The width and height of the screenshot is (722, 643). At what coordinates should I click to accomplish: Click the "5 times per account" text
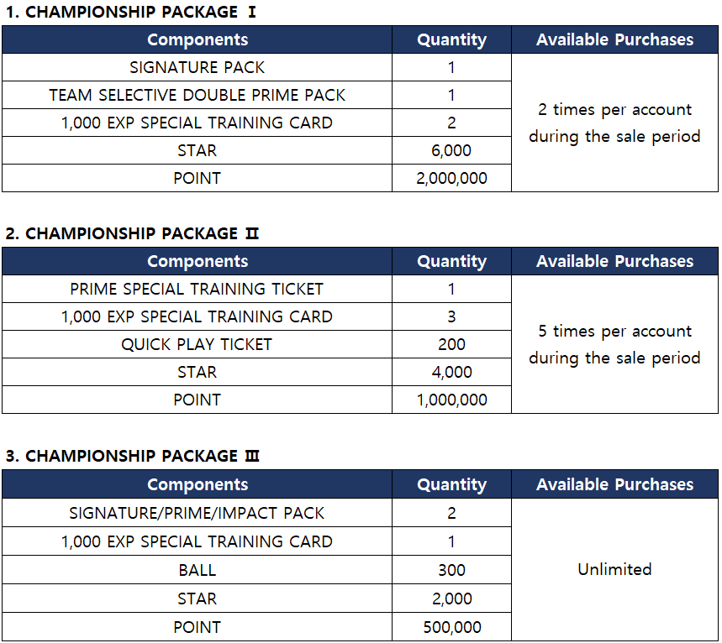tap(614, 332)
